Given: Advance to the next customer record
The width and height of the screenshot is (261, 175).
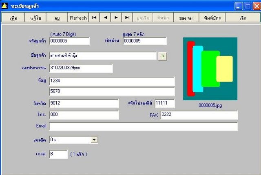Looking at the screenshot, I should click(x=116, y=18).
